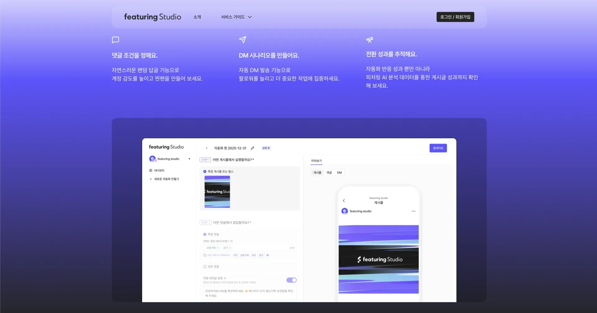
Task: Select the 특정 게시물 또는 릴스 radio button
Action: [205, 171]
